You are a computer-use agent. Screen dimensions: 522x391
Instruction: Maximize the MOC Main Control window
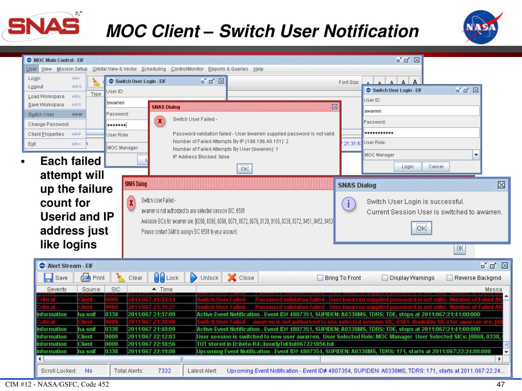(407, 60)
